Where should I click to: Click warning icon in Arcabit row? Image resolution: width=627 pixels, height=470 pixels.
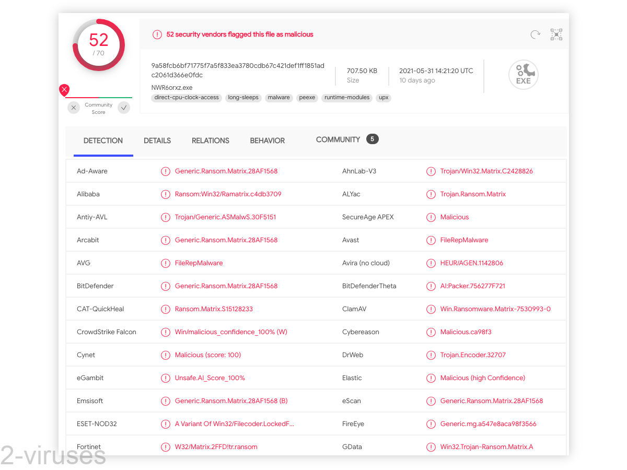click(166, 240)
